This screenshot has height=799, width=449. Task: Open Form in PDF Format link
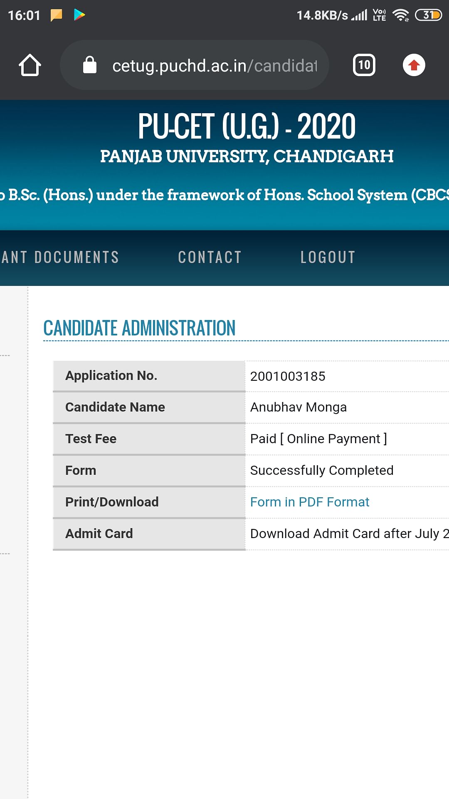coord(310,502)
